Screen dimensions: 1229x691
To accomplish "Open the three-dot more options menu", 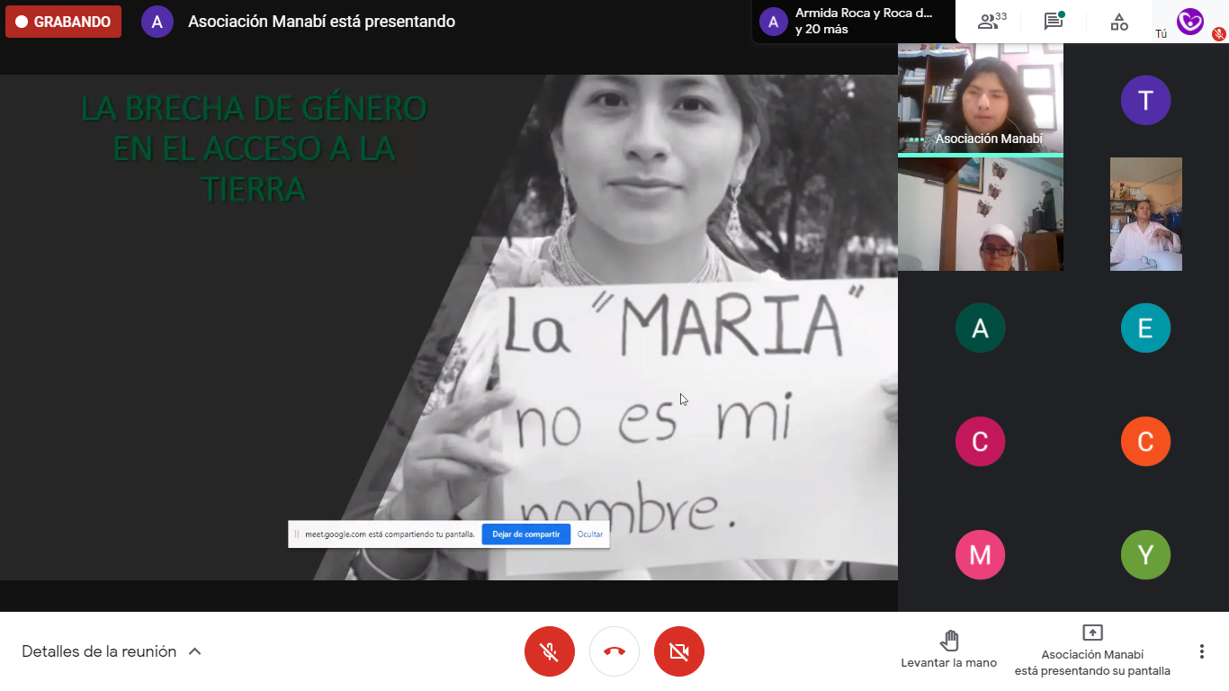I will (1201, 651).
